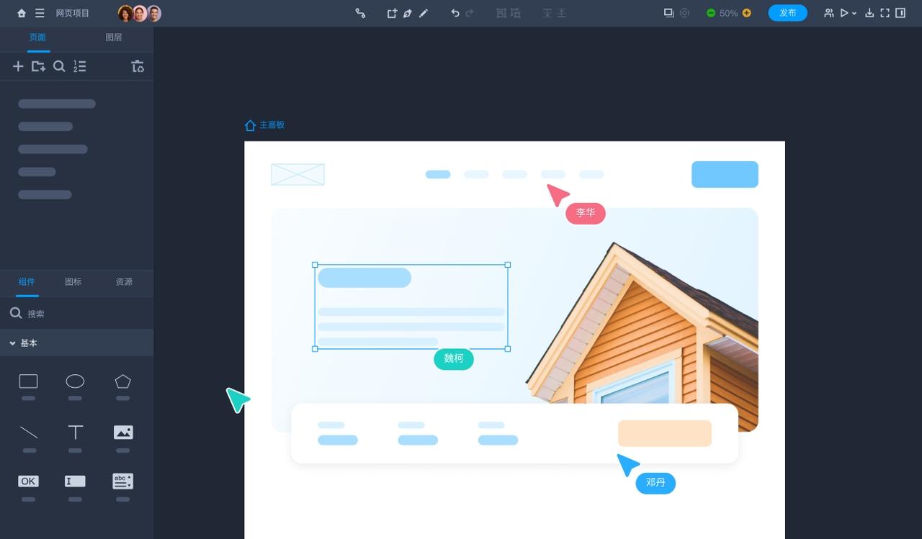922x539 pixels.
Task: Toggle the right panel layout icon
Action: [900, 13]
